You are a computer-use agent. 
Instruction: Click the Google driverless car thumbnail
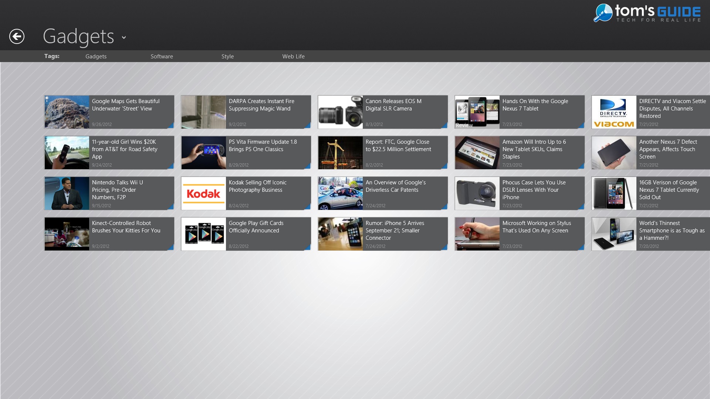click(x=340, y=193)
